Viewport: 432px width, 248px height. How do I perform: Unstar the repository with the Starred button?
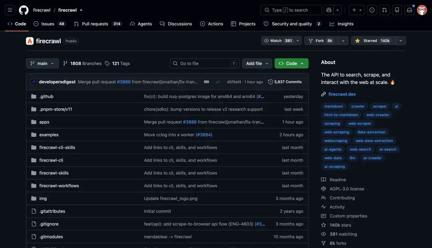(373, 41)
